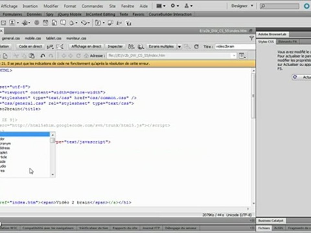Click the comment insert icon

coord(63,23)
